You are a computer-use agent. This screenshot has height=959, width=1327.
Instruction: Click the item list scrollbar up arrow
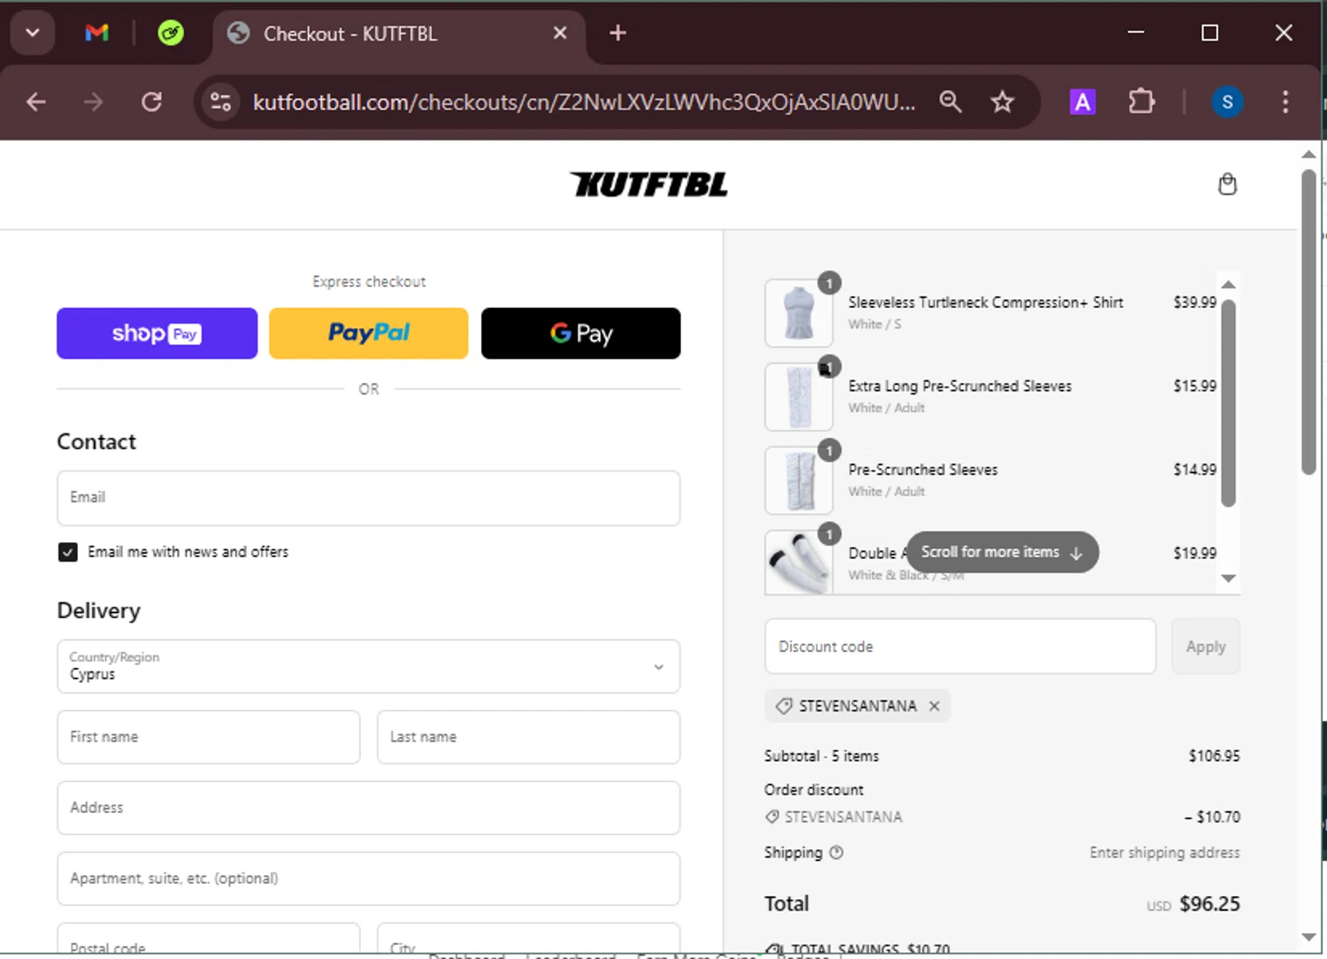tap(1228, 284)
